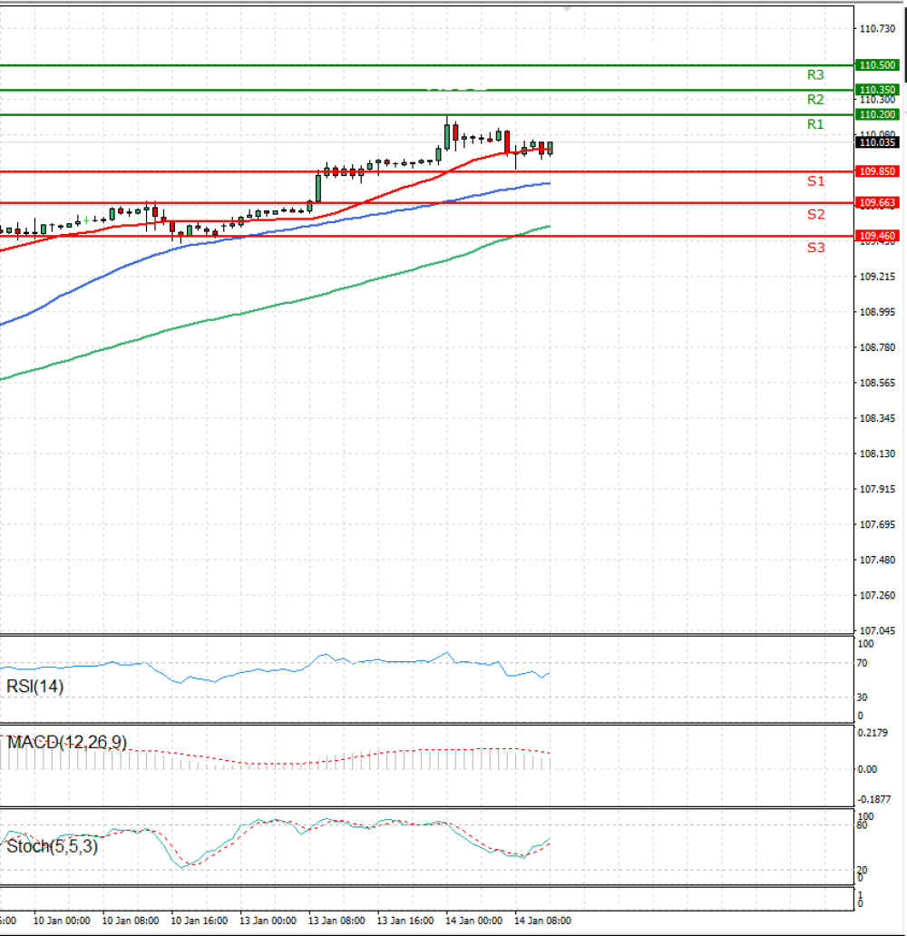Image resolution: width=907 pixels, height=936 pixels.
Task: Click the 108.130 price scale value
Action: tap(877, 453)
